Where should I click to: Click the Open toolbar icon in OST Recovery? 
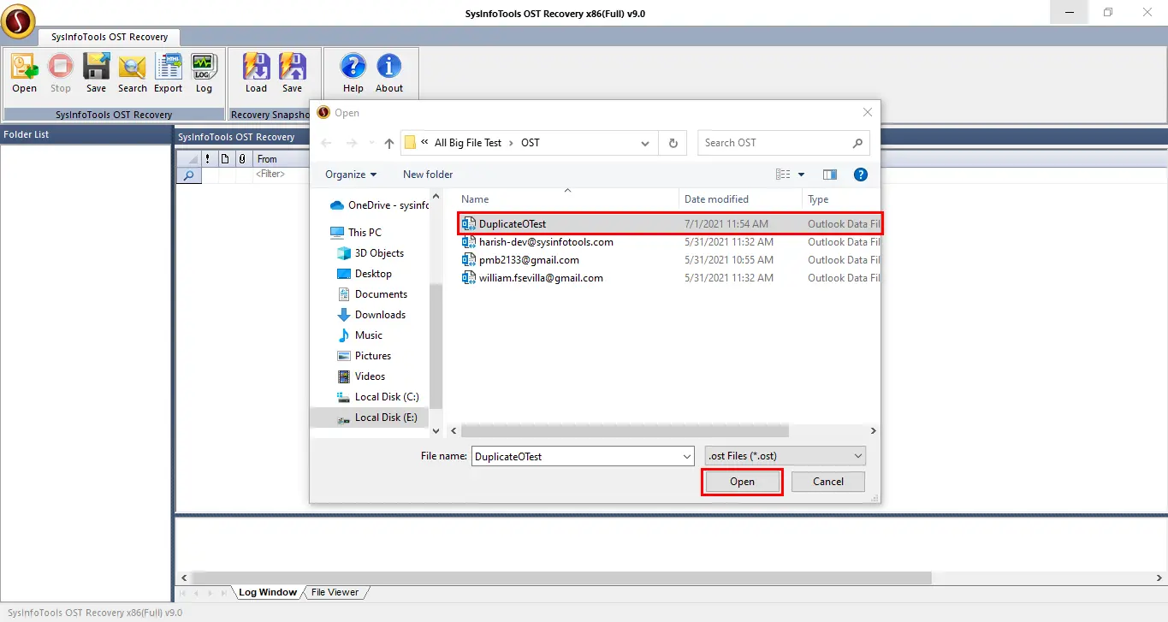pos(24,73)
